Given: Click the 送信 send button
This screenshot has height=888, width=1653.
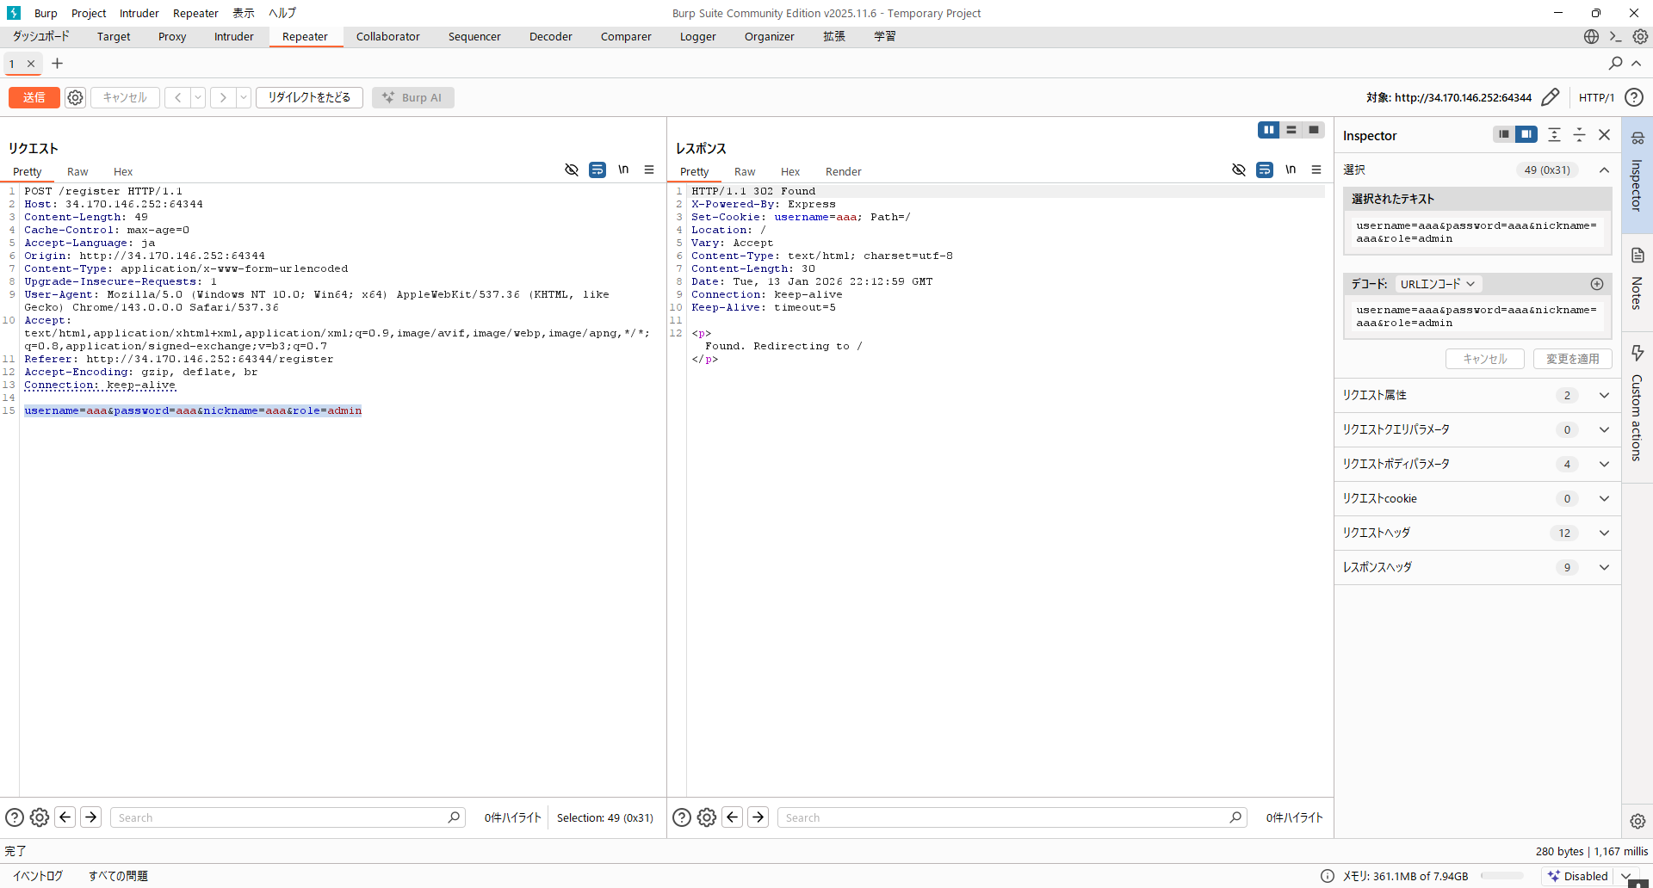Looking at the screenshot, I should tap(34, 98).
